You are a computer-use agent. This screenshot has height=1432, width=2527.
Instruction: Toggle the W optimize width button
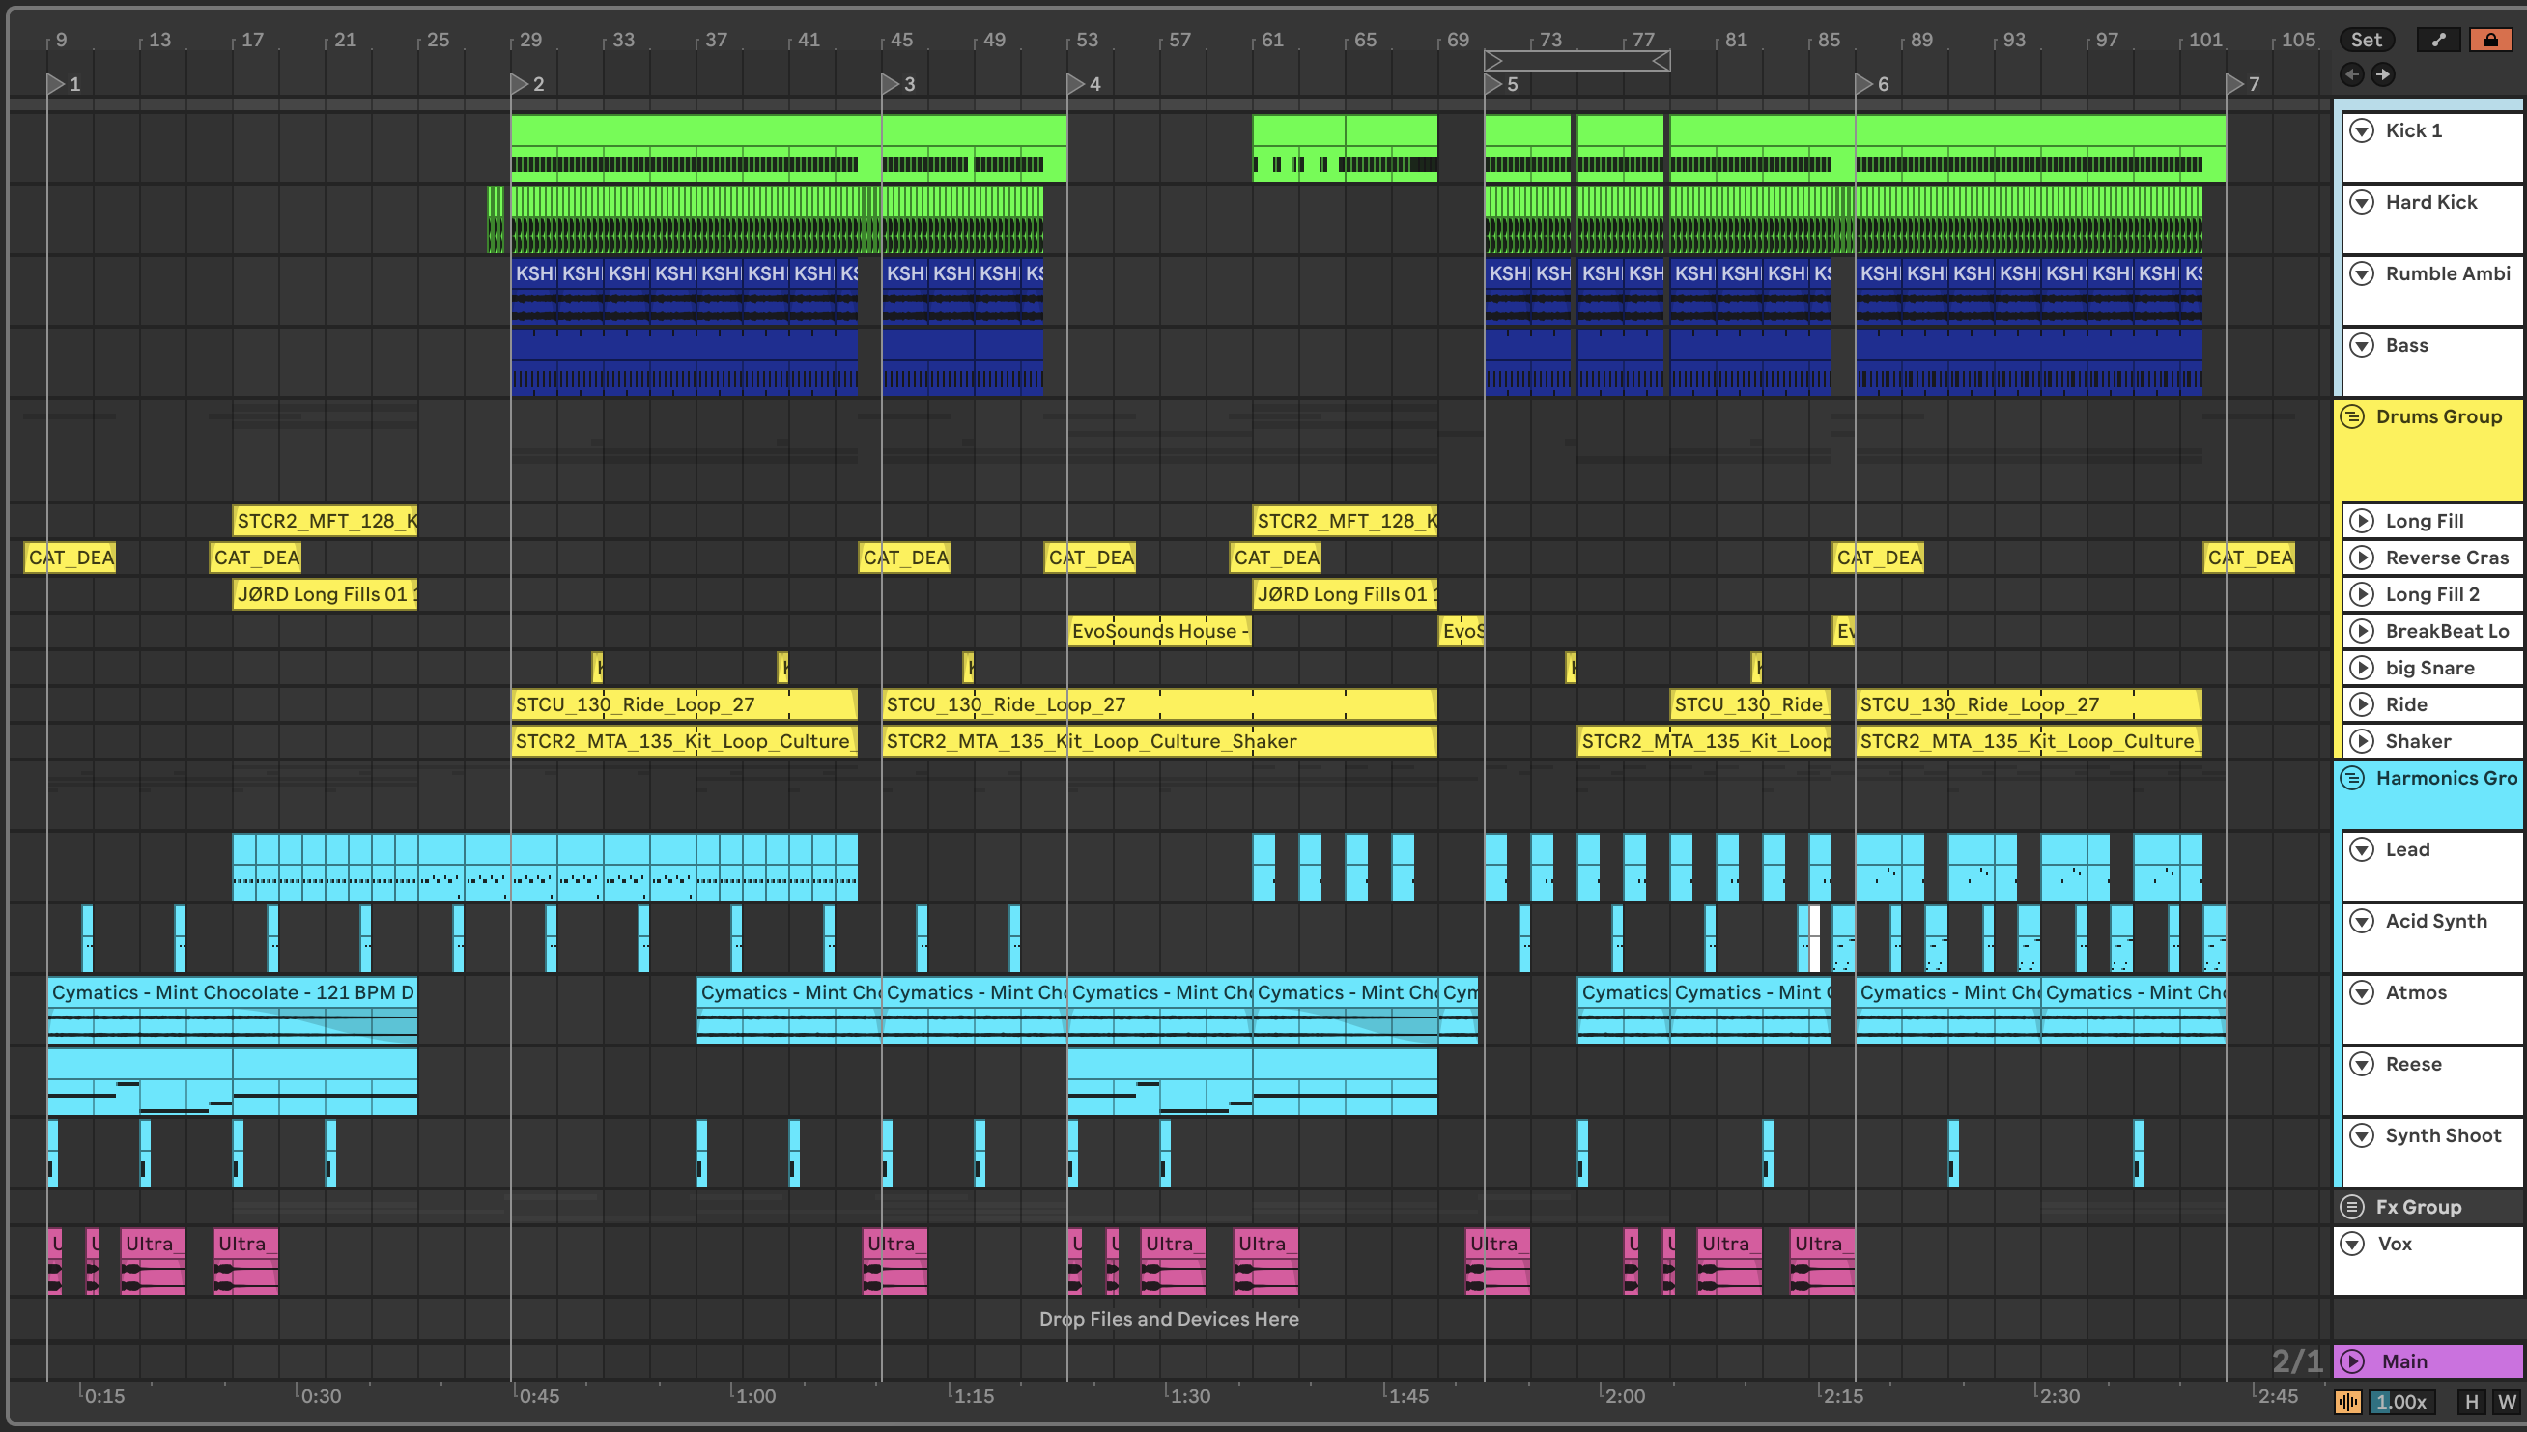[x=2507, y=1401]
